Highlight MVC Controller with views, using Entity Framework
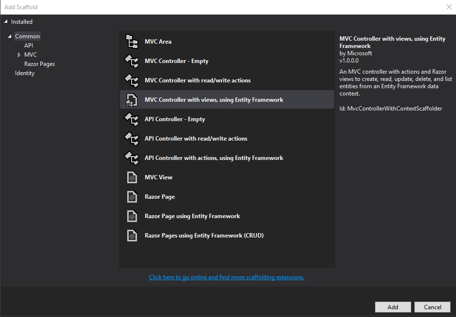The image size is (456, 317). [x=214, y=100]
